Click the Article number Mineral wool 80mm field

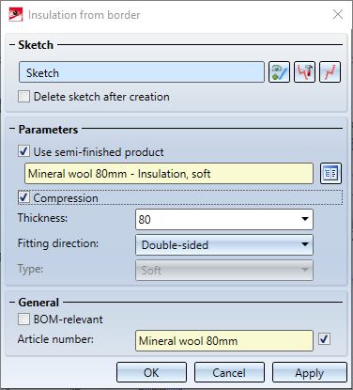coord(224,340)
